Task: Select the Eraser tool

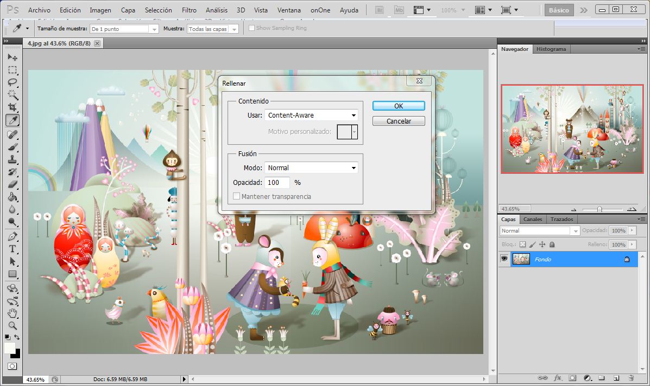Action: tap(12, 184)
